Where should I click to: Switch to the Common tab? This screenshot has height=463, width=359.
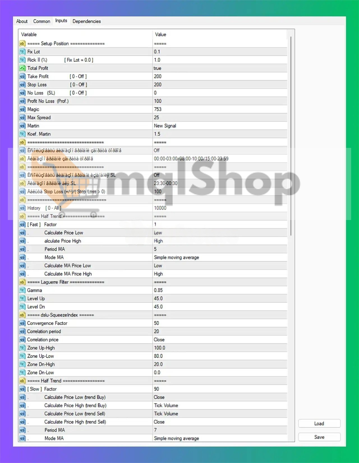42,21
